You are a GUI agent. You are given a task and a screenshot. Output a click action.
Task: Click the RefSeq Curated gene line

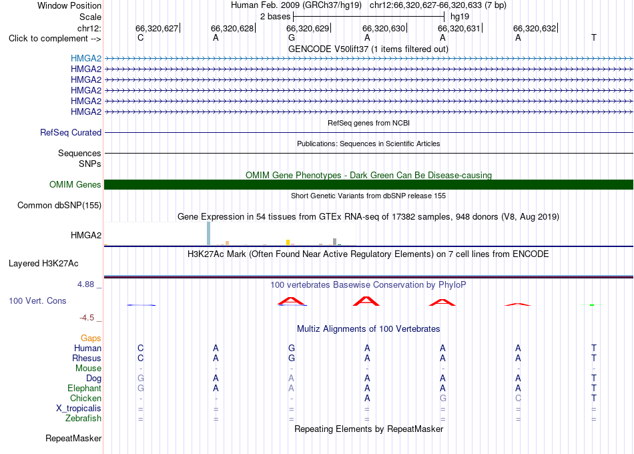[x=368, y=132]
